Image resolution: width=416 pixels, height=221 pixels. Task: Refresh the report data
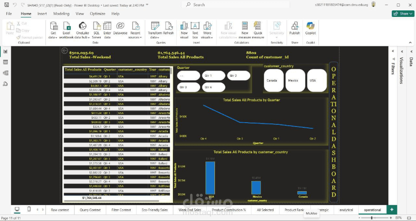[169, 29]
